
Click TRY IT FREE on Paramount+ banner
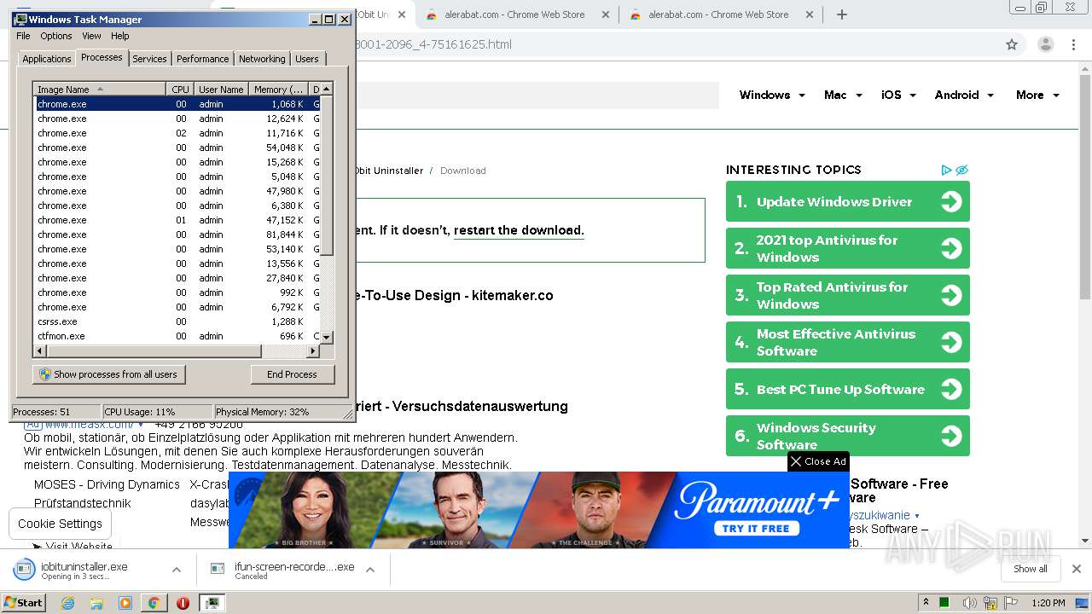point(756,528)
